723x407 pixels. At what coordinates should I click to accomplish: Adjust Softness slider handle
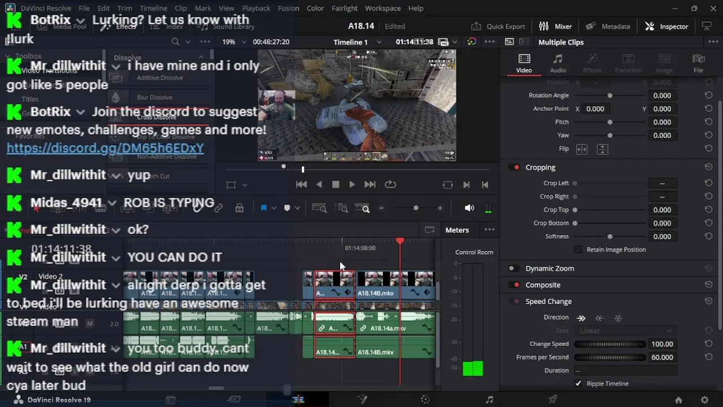point(609,236)
